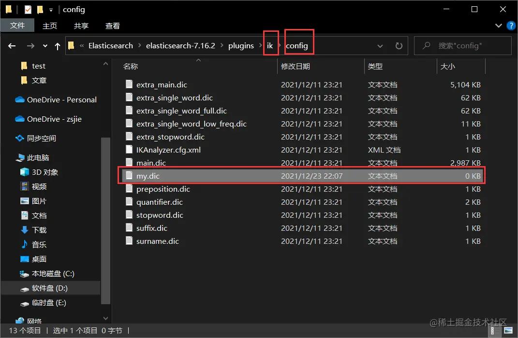Select the my.dic file
The height and width of the screenshot is (338, 518).
pyautogui.click(x=302, y=176)
